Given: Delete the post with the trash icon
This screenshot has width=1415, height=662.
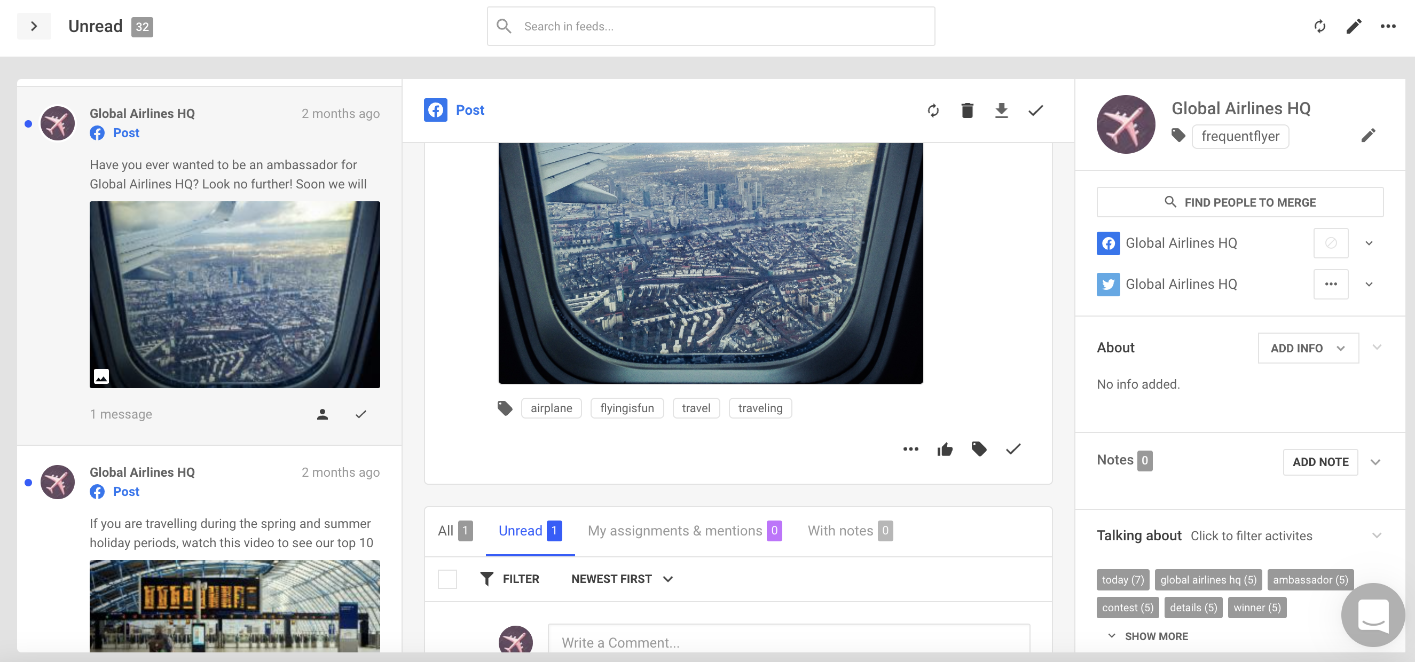Looking at the screenshot, I should pyautogui.click(x=967, y=111).
